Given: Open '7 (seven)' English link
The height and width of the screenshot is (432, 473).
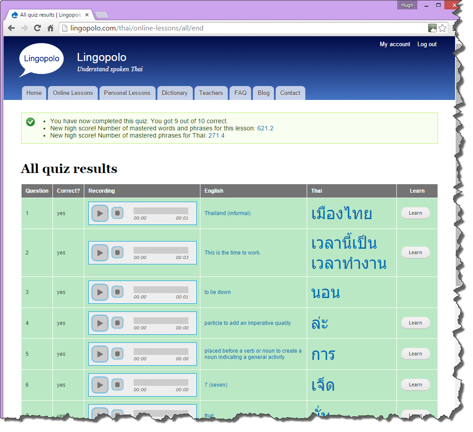Looking at the screenshot, I should [x=216, y=384].
